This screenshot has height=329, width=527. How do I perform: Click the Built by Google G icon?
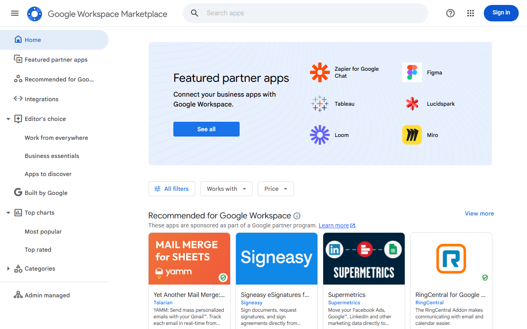point(18,192)
